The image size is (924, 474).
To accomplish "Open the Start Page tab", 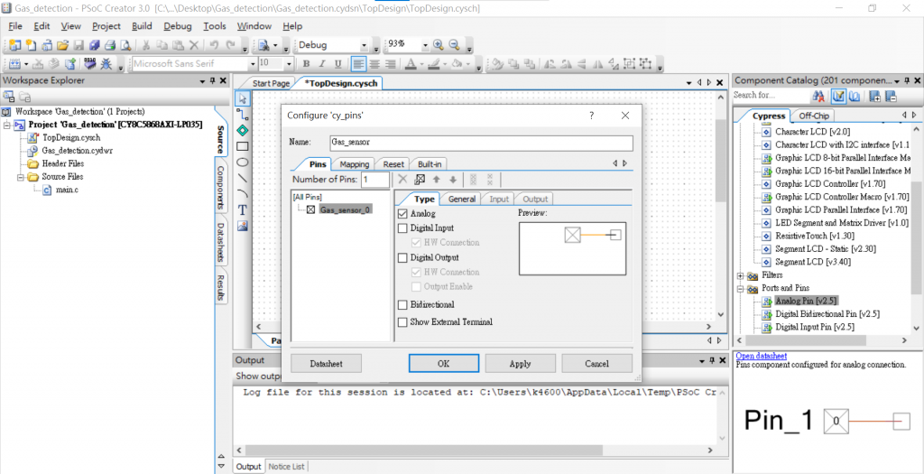I will click(x=271, y=84).
